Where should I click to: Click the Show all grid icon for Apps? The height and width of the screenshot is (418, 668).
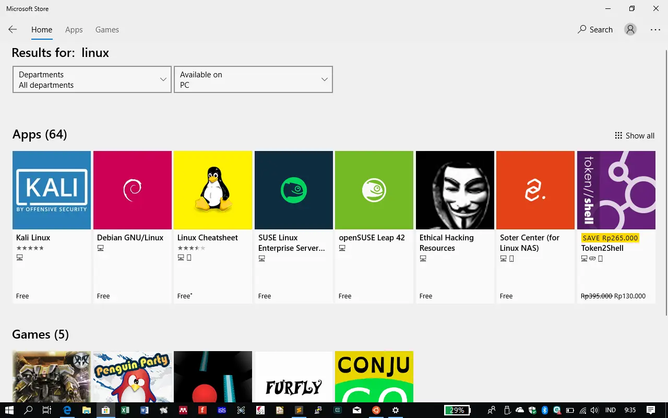tap(618, 135)
